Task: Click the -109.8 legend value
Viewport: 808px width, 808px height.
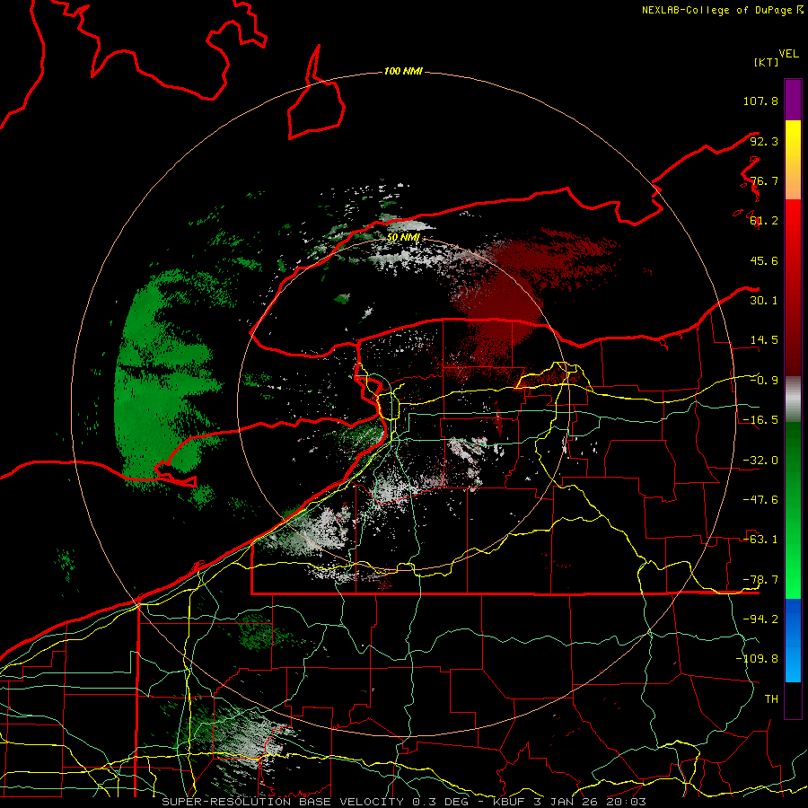Action: (757, 659)
